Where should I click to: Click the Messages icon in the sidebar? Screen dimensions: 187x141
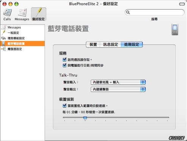(3, 27)
